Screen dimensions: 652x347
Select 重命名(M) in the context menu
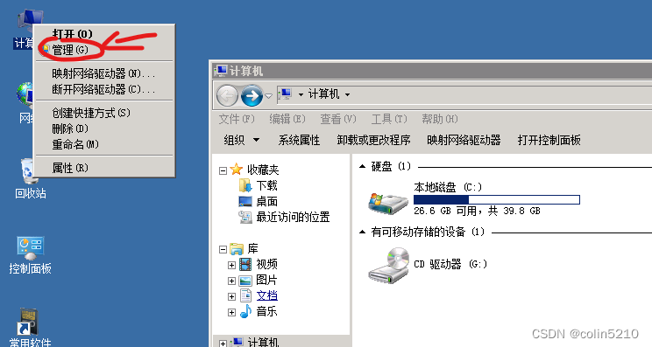[104, 145]
